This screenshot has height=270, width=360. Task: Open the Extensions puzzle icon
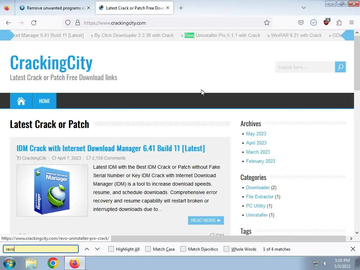339,22
